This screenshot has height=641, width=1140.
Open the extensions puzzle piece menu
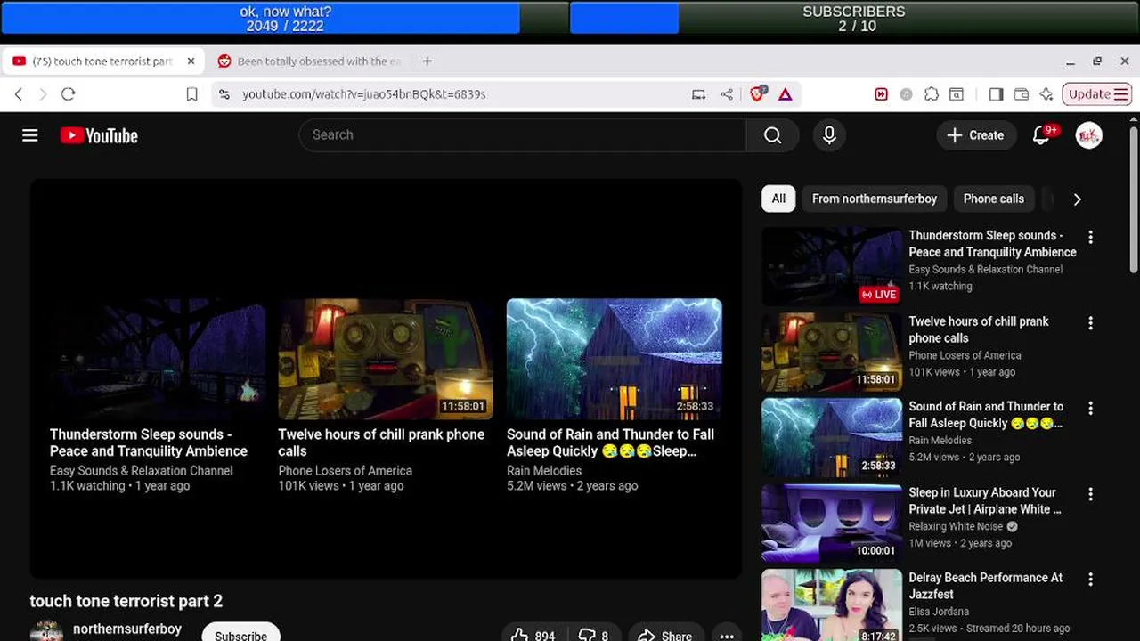tap(932, 94)
